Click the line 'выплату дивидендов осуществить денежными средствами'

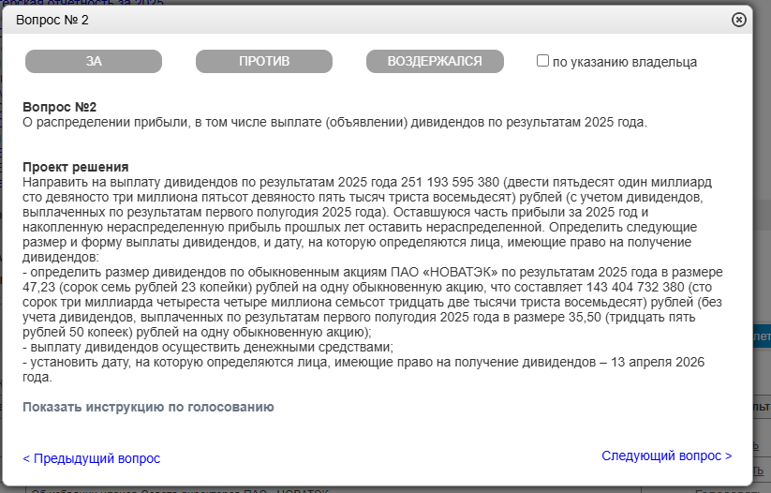coord(208,348)
